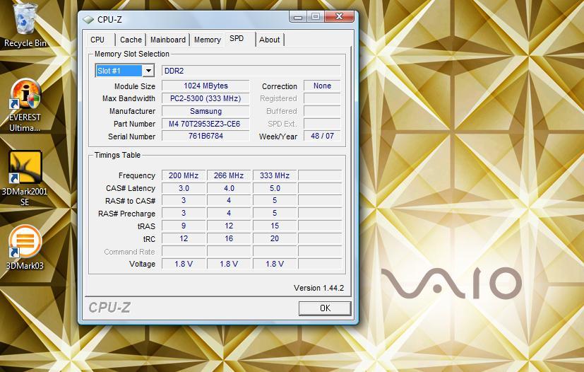The width and height of the screenshot is (584, 372).
Task: Click the Version 1.44.2 label
Action: 318,288
